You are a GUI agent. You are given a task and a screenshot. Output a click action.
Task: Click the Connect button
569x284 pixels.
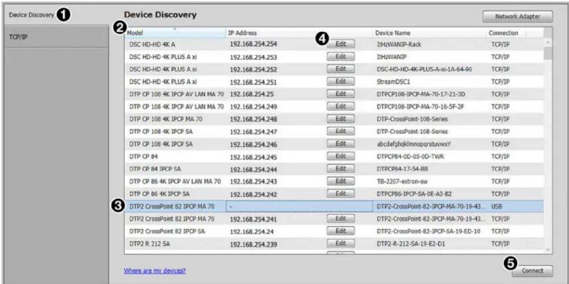pyautogui.click(x=532, y=271)
